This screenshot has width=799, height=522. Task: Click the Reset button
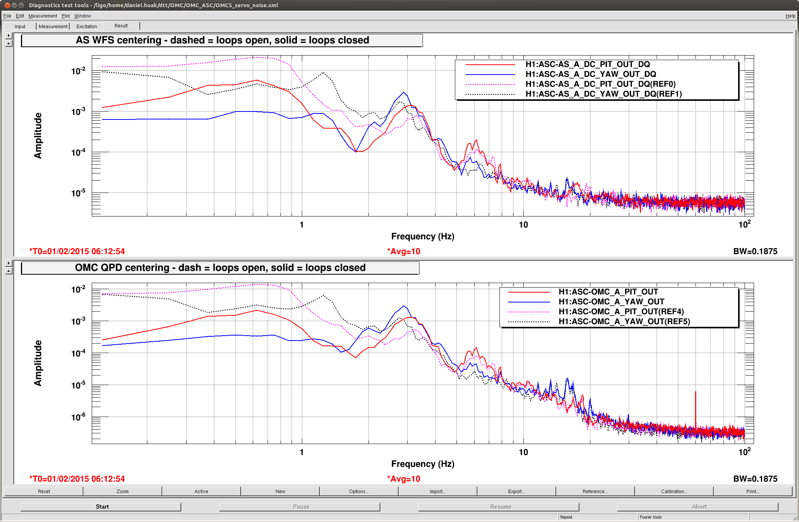click(x=44, y=491)
